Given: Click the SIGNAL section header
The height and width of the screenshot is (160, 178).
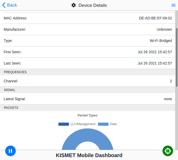Looking at the screenshot, I should (x=87, y=90).
